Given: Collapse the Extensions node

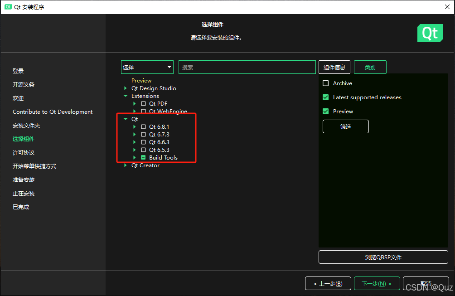Looking at the screenshot, I should (126, 96).
